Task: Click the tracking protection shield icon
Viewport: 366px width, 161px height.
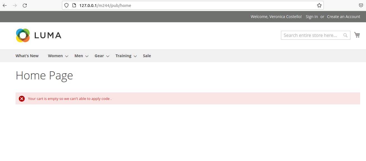Action: [x=66, y=6]
